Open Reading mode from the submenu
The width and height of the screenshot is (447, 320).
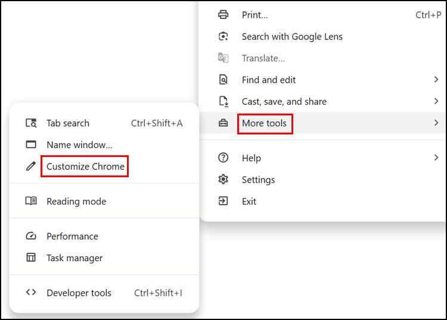(104, 201)
